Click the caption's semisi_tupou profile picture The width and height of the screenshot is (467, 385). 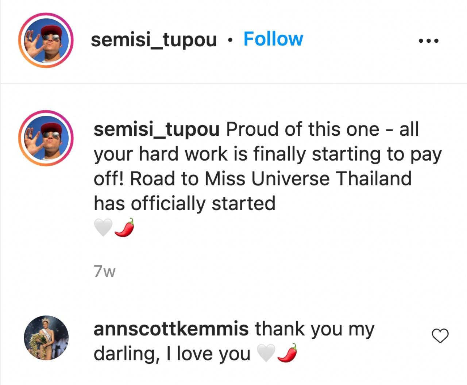(46, 138)
